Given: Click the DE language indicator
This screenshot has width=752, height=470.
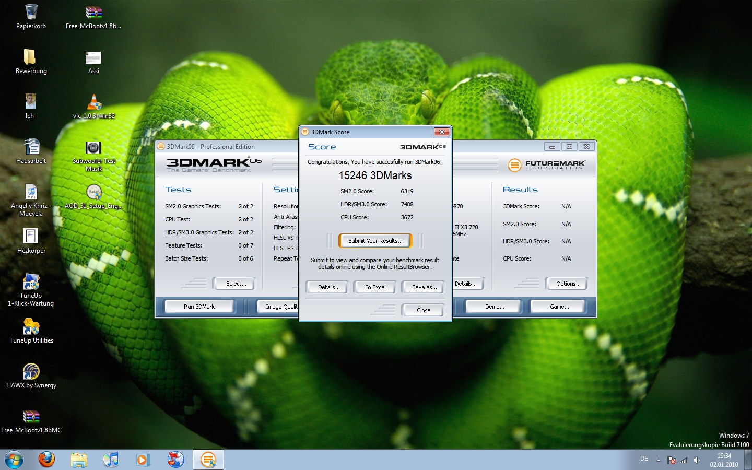Looking at the screenshot, I should [644, 459].
